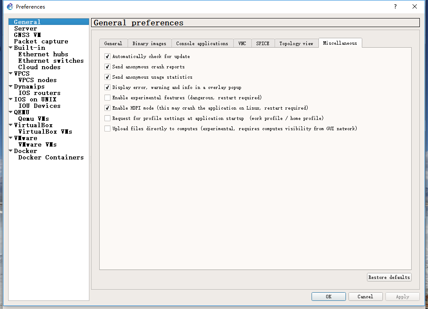Screen dimensions: 428x309
Task: Click the GNS3 app icon in title bar
Action: tap(9, 6)
